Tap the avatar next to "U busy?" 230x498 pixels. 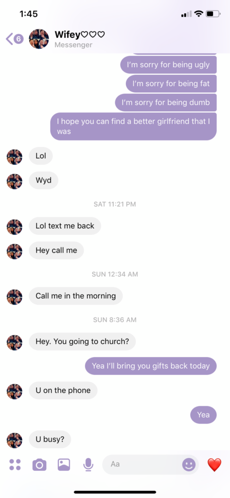click(15, 440)
